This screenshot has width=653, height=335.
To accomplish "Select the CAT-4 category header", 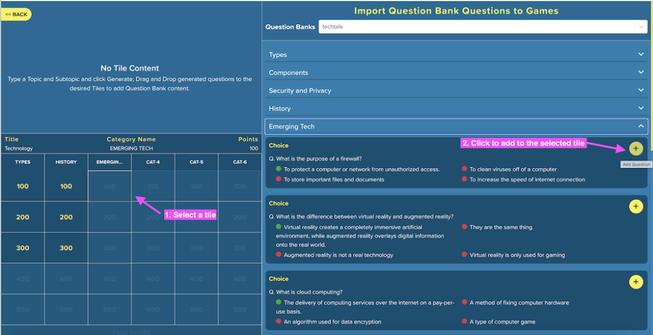I will 153,162.
